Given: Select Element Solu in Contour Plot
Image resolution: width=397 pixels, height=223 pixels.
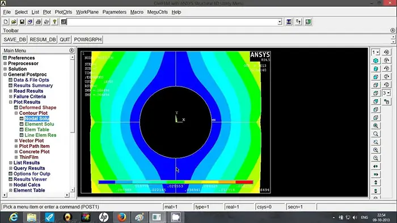Looking at the screenshot, I should (x=39, y=124).
